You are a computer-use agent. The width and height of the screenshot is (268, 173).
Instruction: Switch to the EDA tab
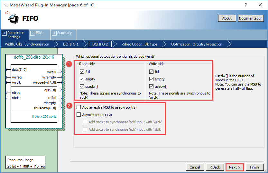coord(40,35)
